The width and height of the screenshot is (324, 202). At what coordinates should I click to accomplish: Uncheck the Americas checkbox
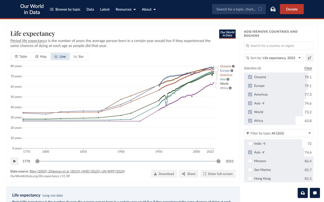[x=250, y=94]
